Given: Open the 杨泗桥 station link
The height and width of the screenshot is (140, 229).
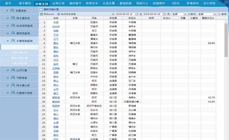Looking at the screenshot, I should click(56, 106).
